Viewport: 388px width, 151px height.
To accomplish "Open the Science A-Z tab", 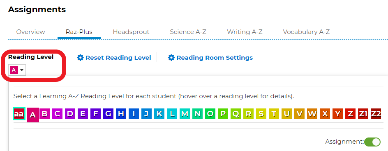I will (188, 32).
